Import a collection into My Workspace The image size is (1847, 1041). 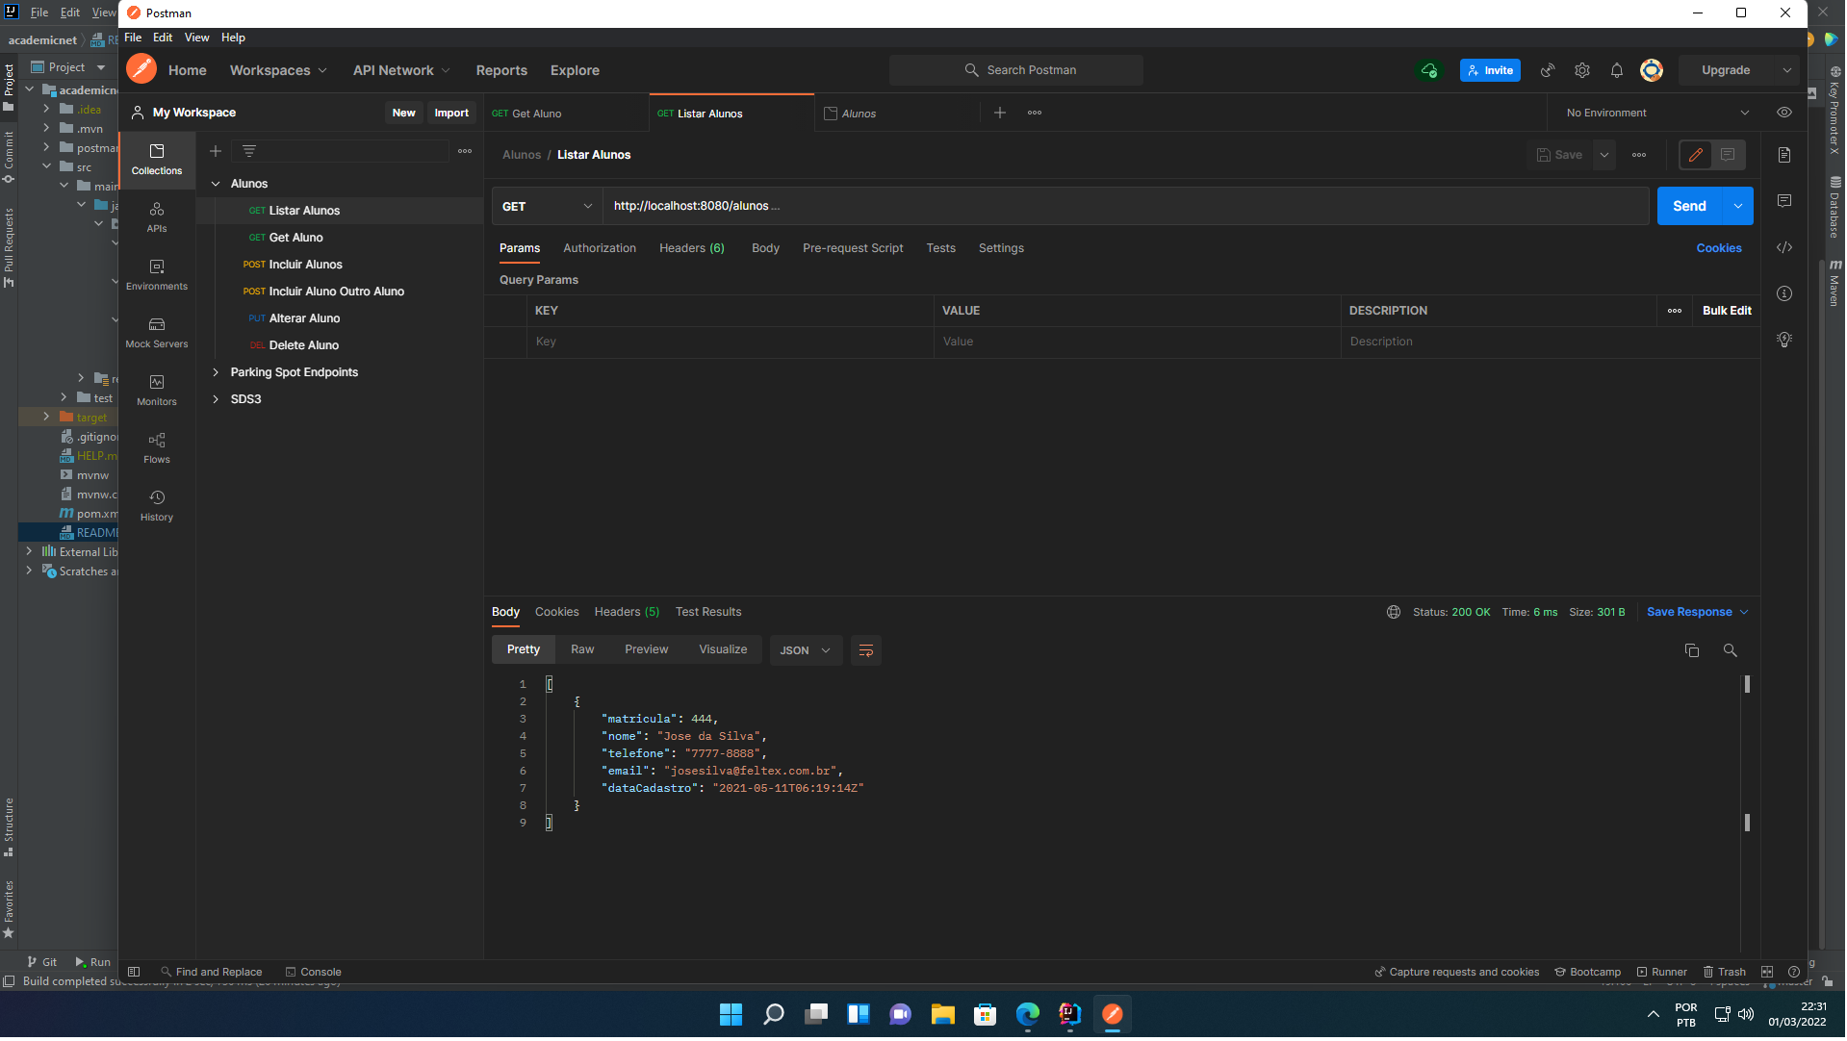click(450, 113)
